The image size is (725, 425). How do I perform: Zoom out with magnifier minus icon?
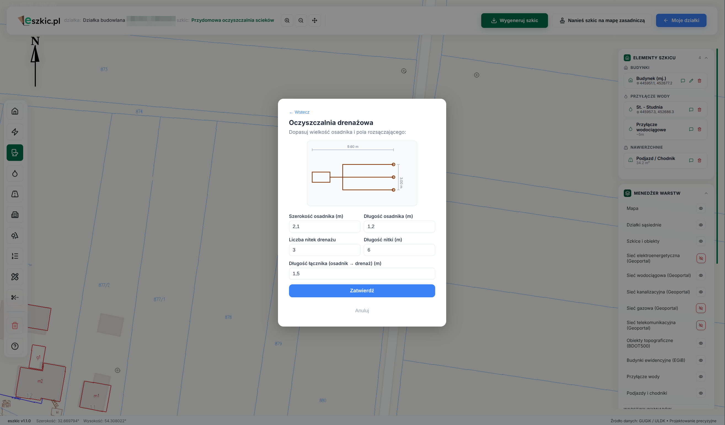(x=301, y=20)
